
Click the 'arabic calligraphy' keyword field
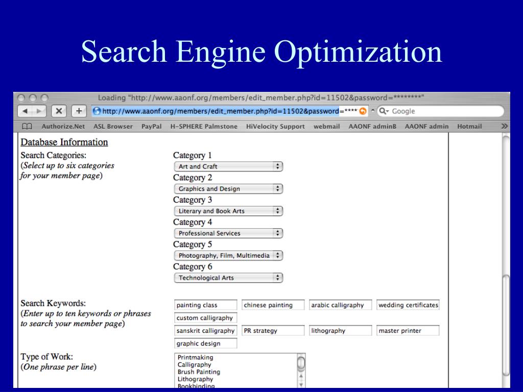coord(340,305)
